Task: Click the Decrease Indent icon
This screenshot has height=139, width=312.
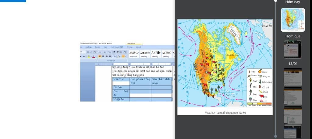Action: pyautogui.click(x=114, y=52)
